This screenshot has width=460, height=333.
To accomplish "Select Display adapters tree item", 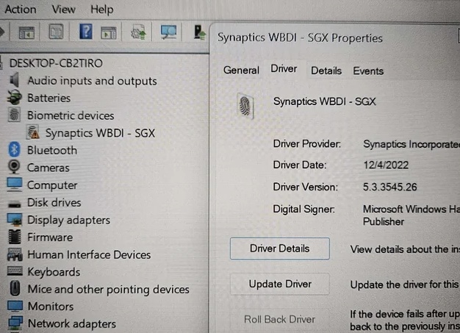I will tap(68, 220).
